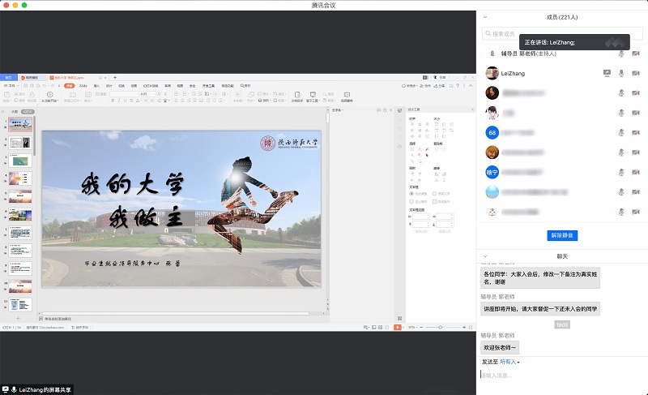This screenshot has height=395, width=648.
Task: Select the first radio option under 文本框
Action: pyautogui.click(x=412, y=194)
